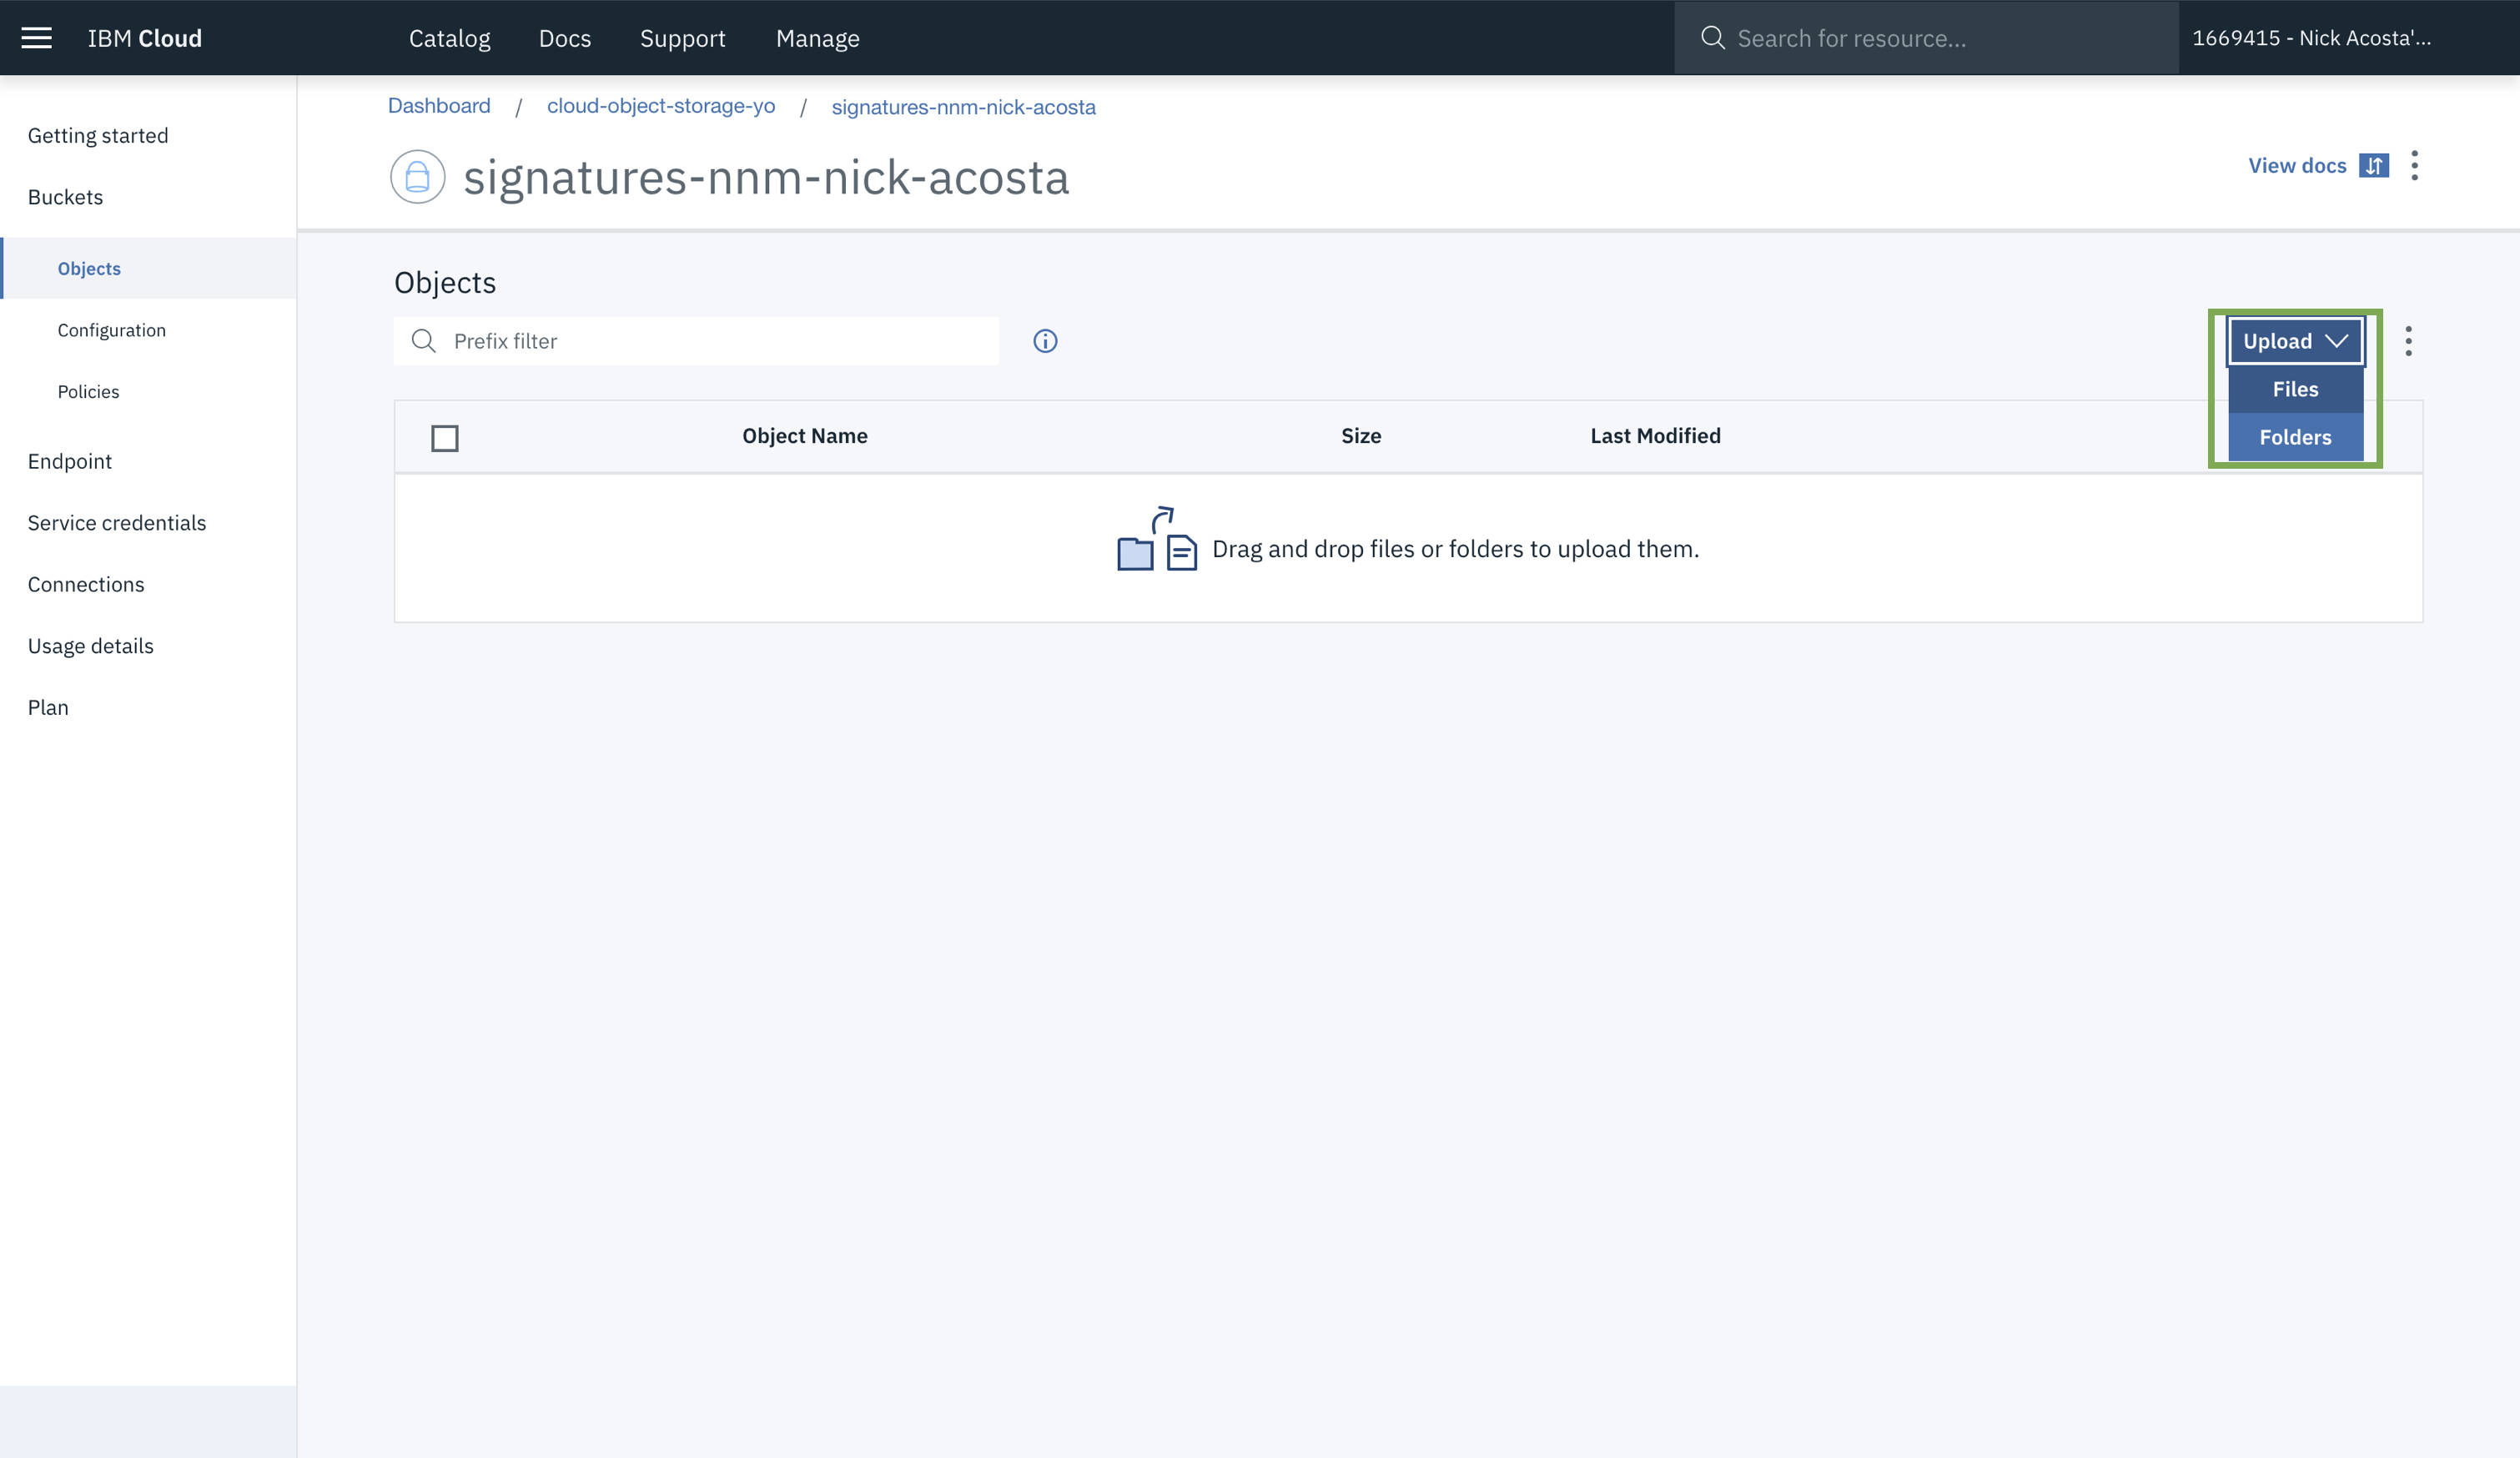This screenshot has width=2520, height=1458.
Task: Click the drag-and-drop file document icon
Action: click(x=1181, y=552)
